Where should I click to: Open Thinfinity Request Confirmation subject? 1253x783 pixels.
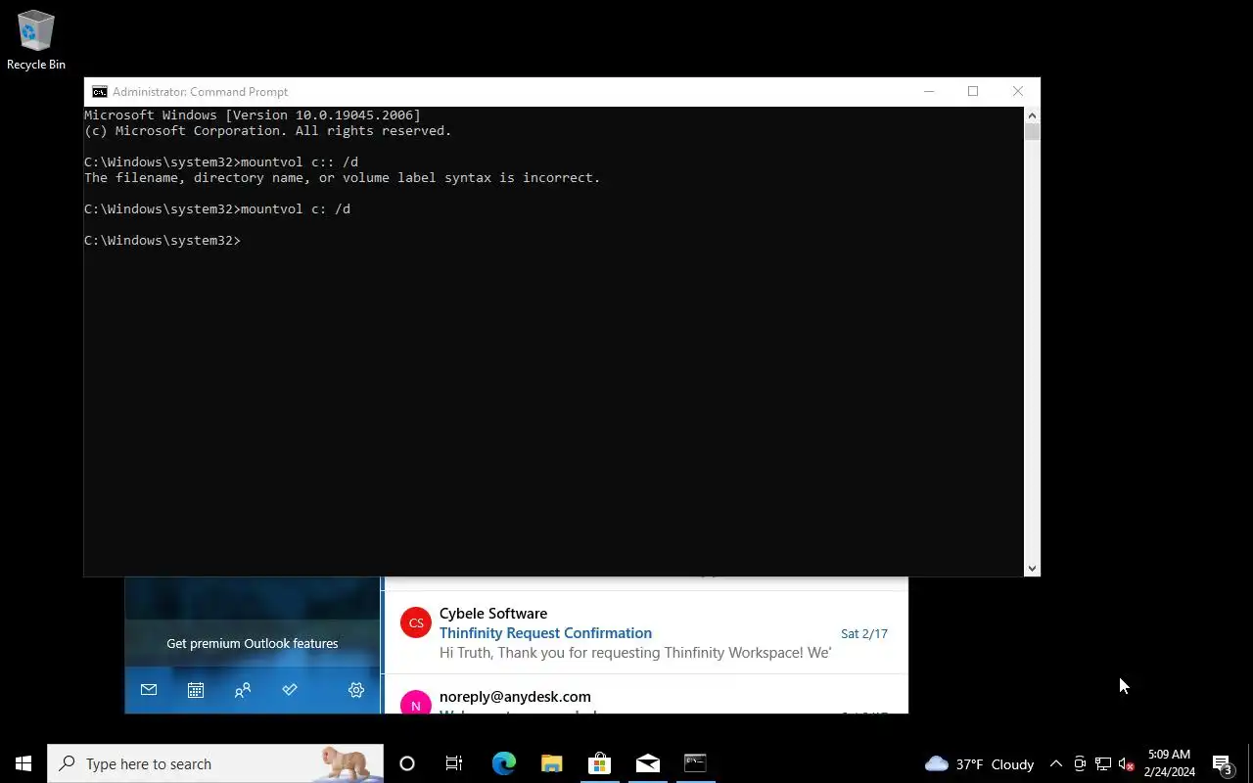click(x=545, y=633)
